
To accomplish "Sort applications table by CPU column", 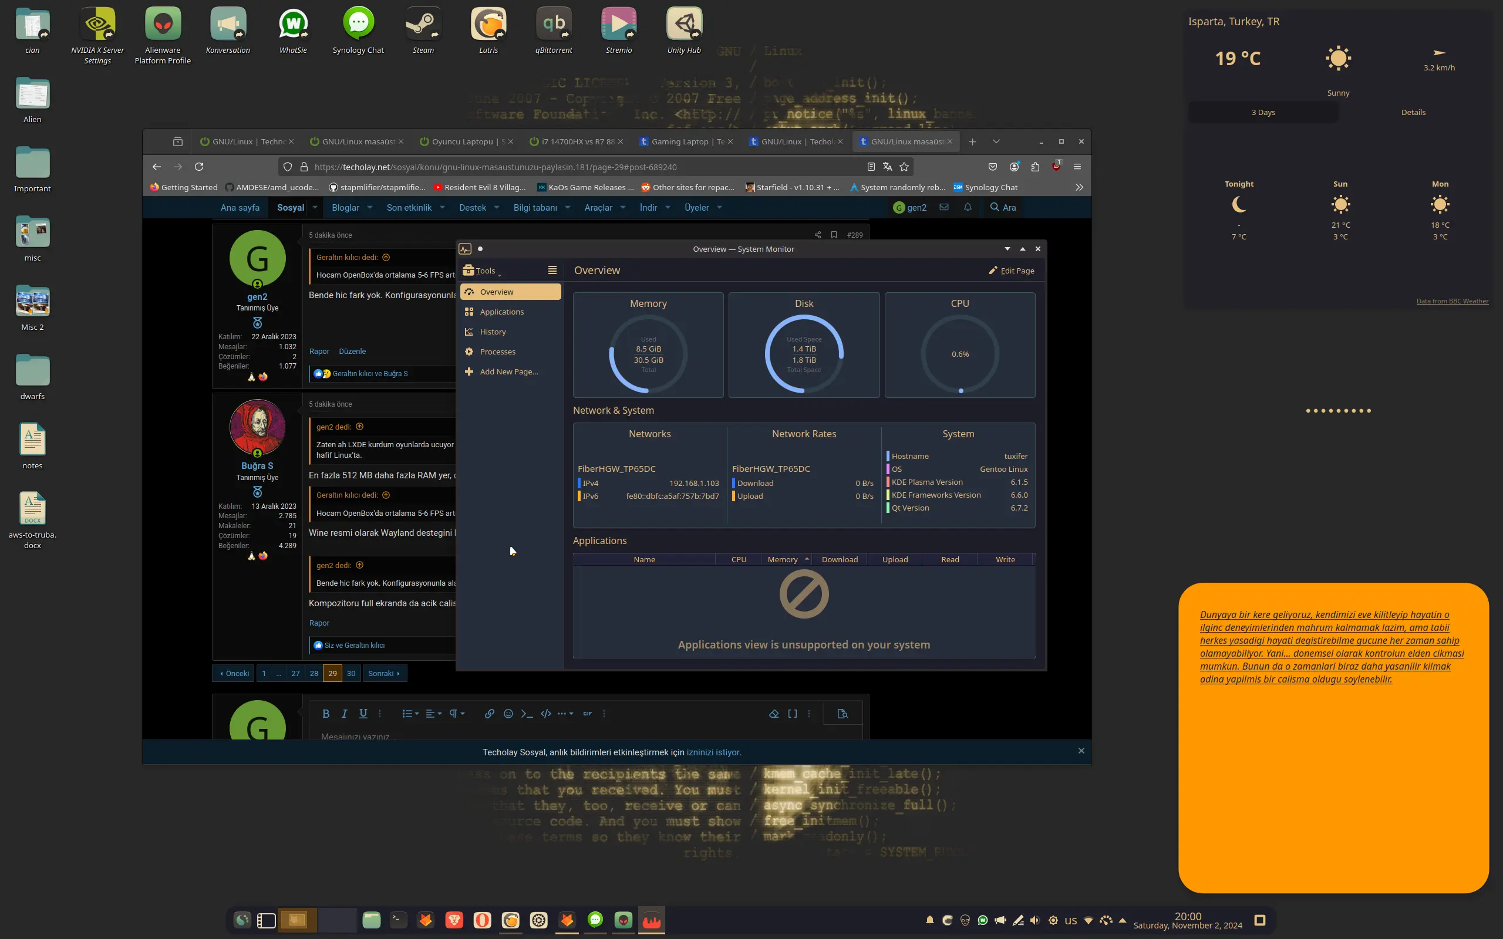I will point(739,559).
